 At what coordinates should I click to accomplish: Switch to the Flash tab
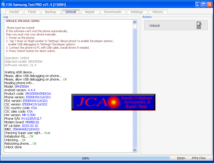[x=32, y=12]
